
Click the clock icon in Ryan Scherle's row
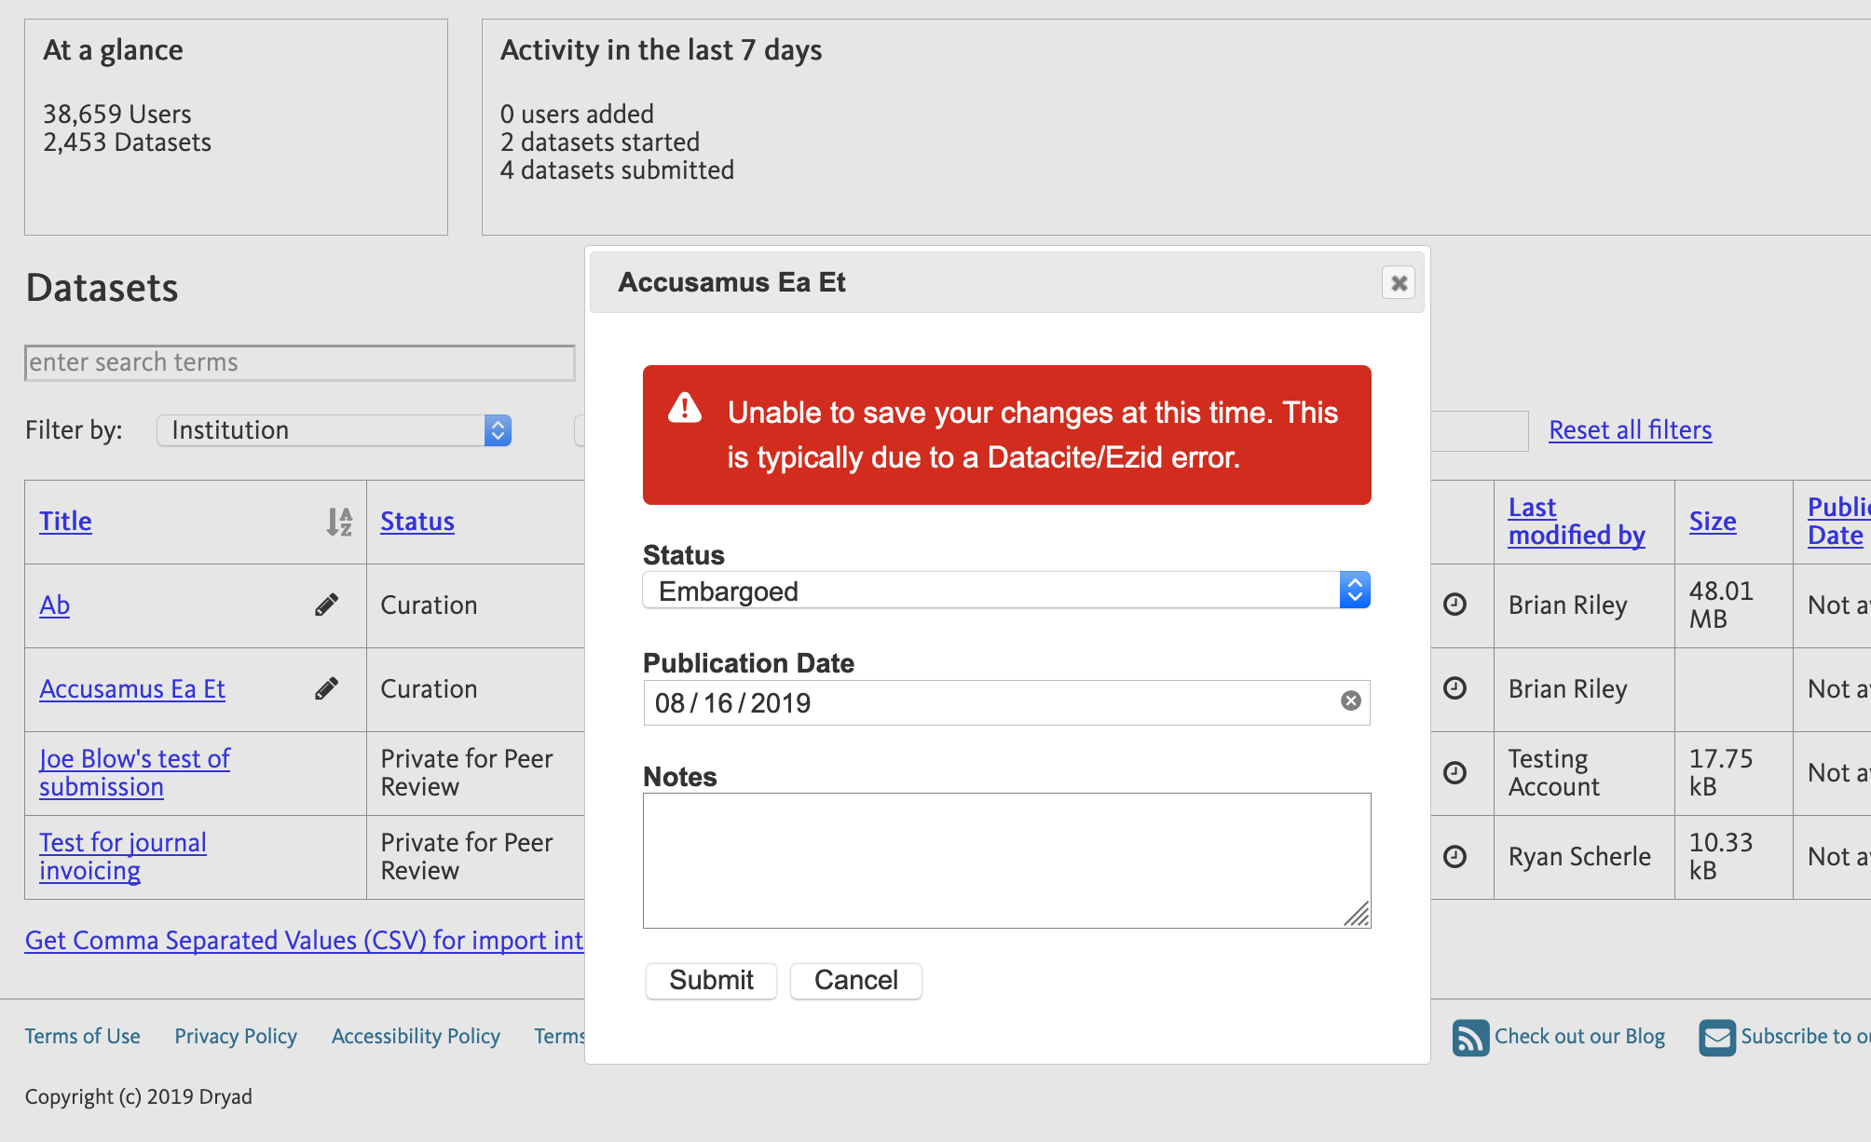(x=1455, y=856)
